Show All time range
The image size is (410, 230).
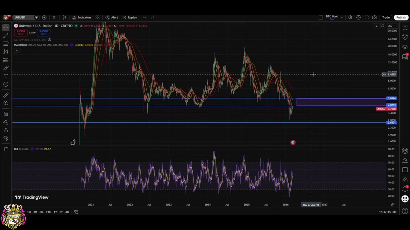67,212
